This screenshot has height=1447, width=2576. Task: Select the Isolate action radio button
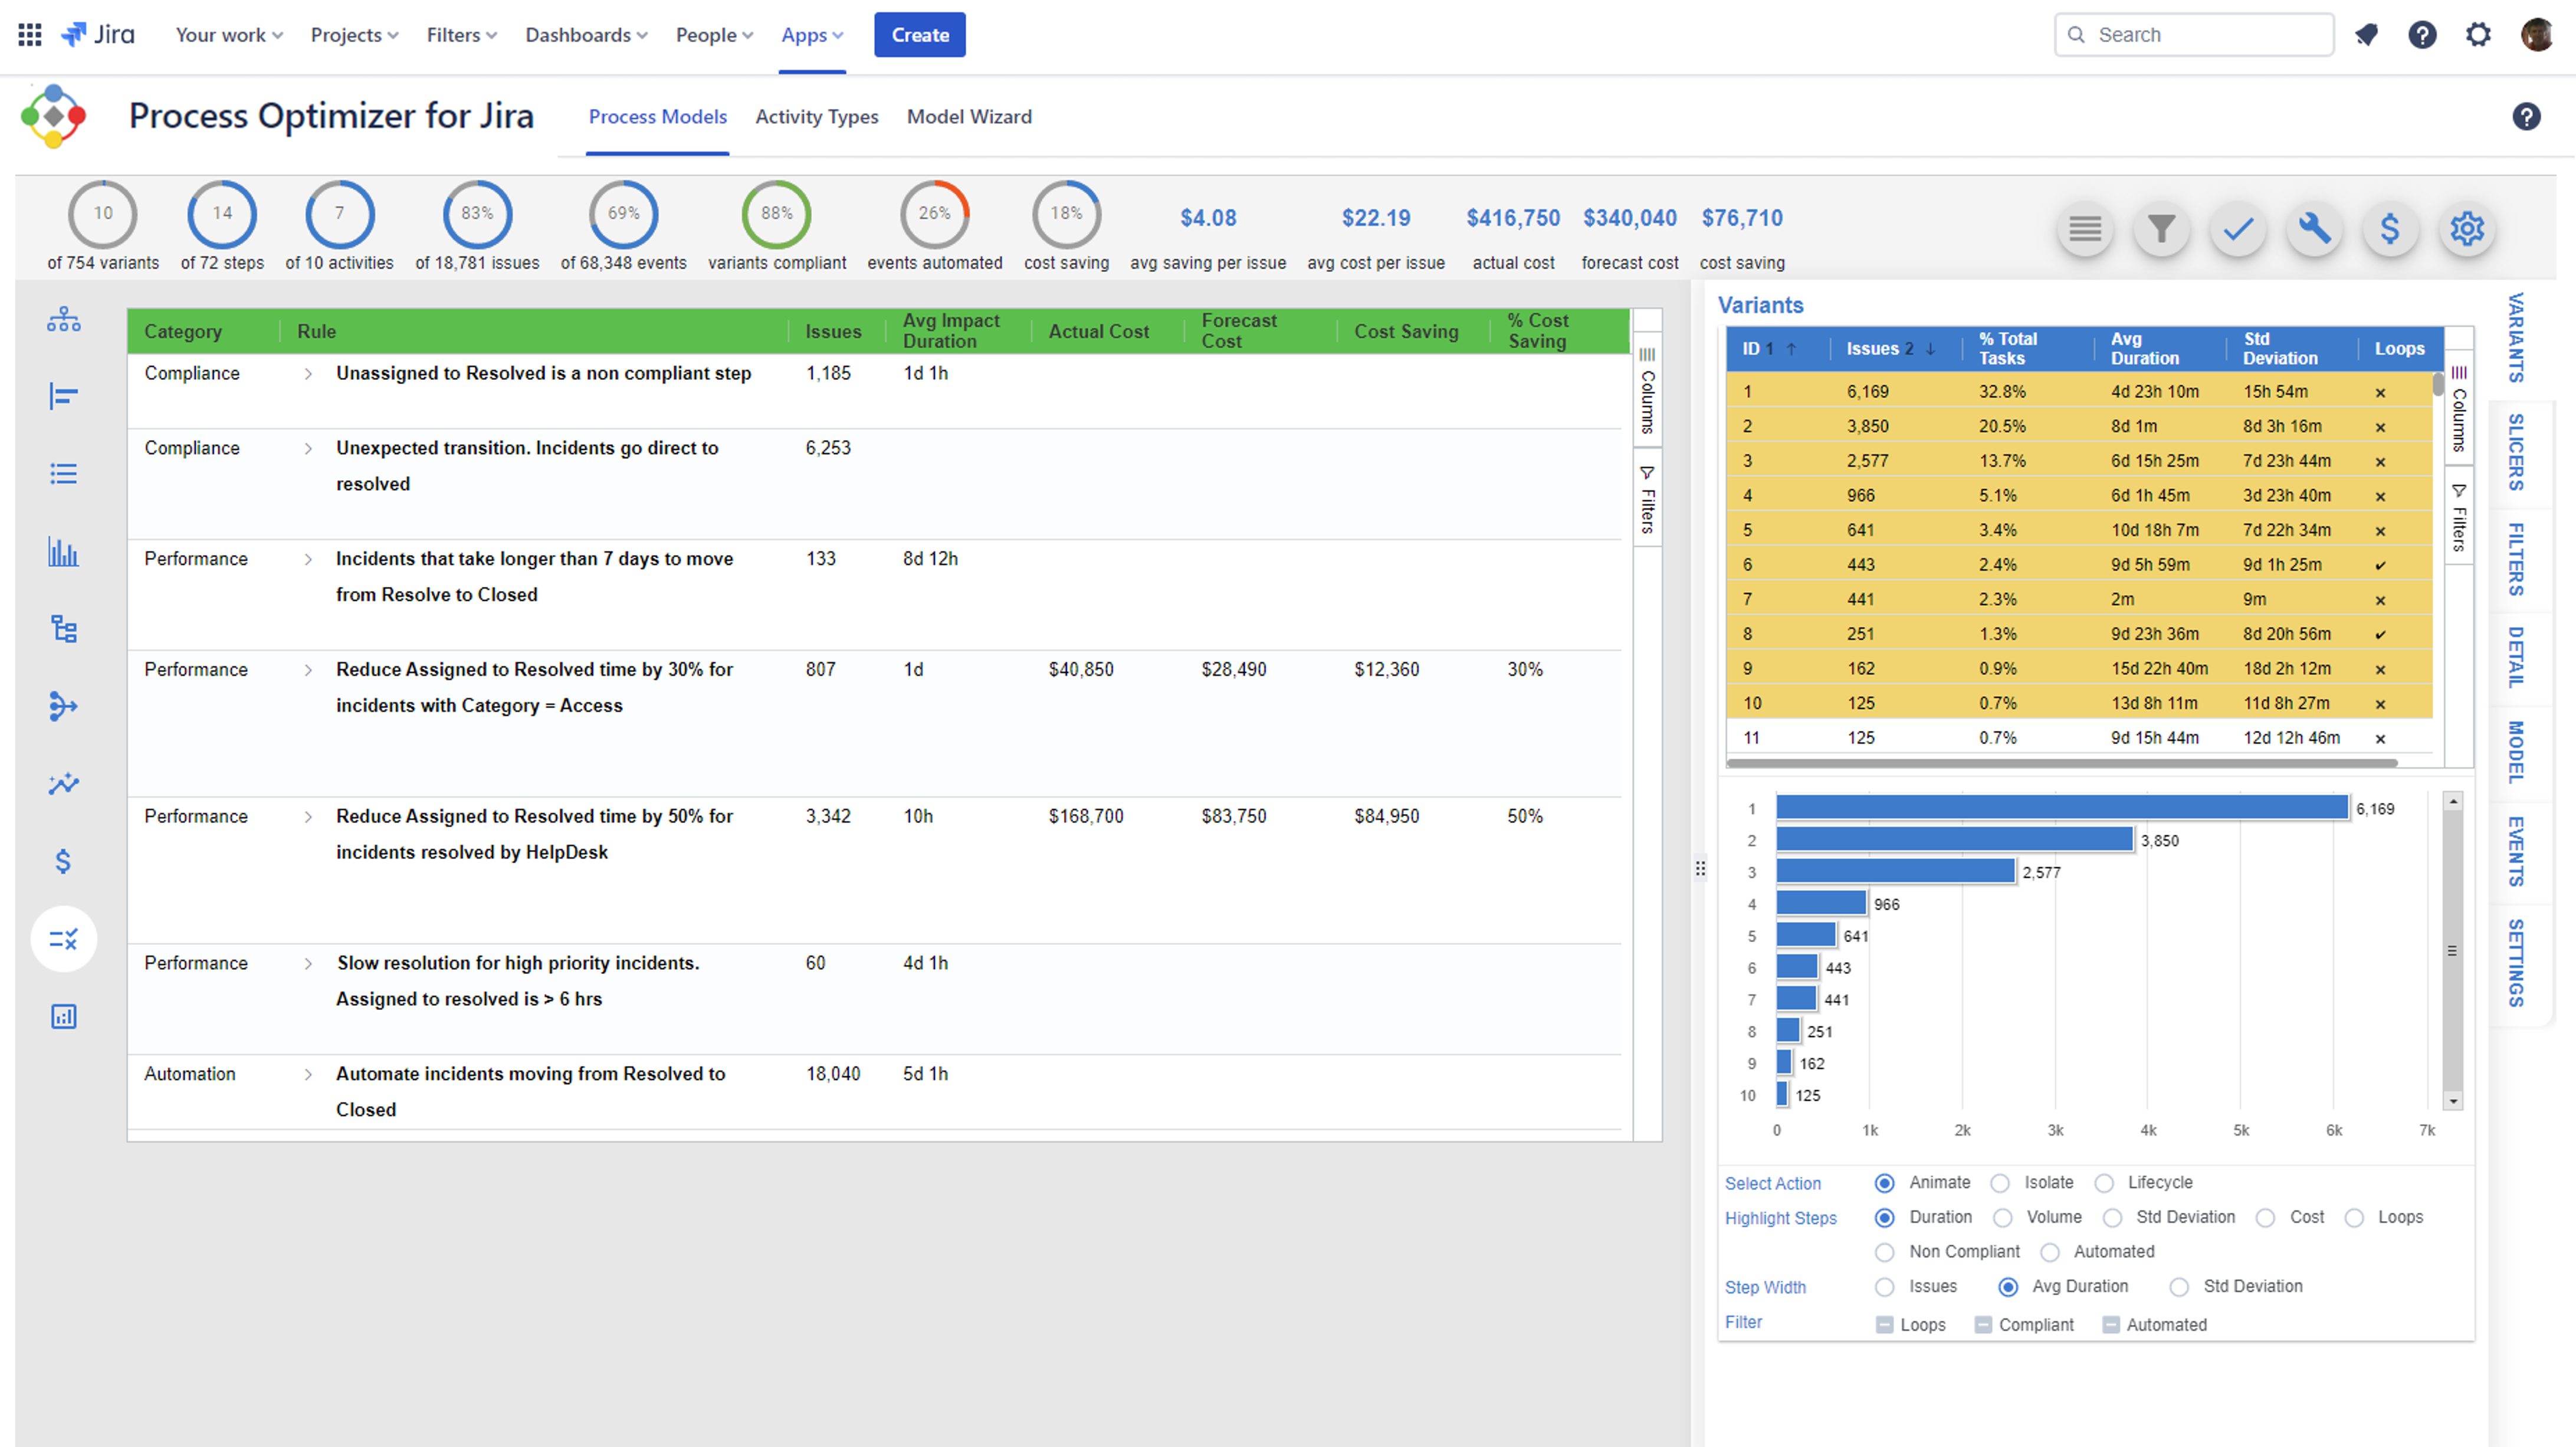coord(2000,1183)
